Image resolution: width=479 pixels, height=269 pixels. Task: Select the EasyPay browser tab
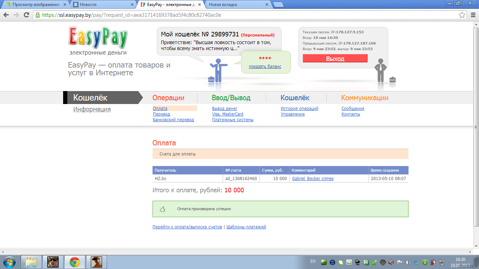click(171, 5)
